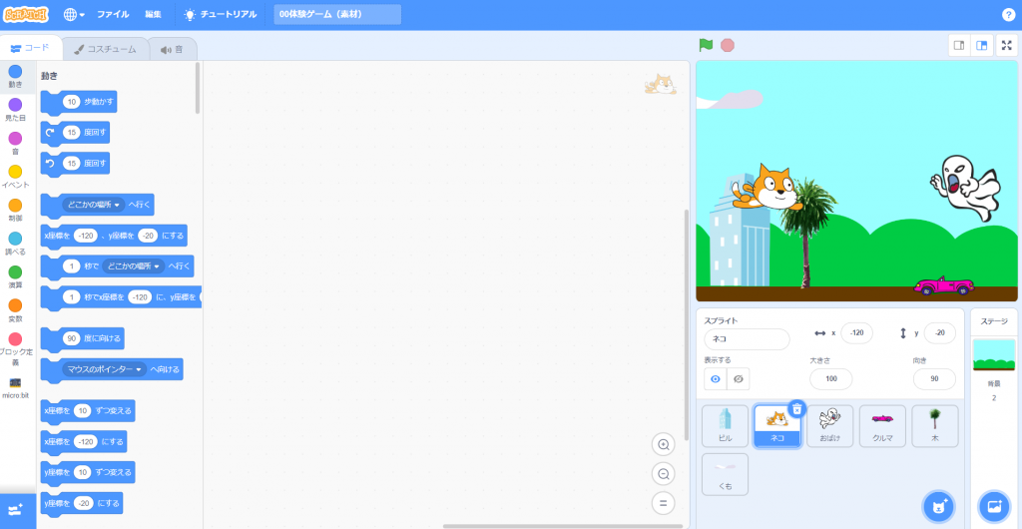Open マウスのポインター dropdown in へ向ける block
The width and height of the screenshot is (1022, 529).
click(104, 369)
